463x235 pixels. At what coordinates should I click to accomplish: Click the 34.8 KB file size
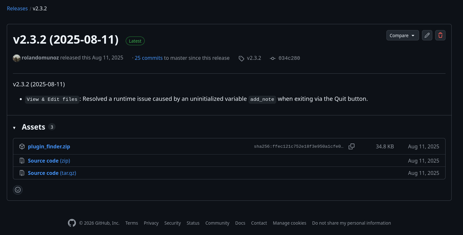(x=385, y=146)
